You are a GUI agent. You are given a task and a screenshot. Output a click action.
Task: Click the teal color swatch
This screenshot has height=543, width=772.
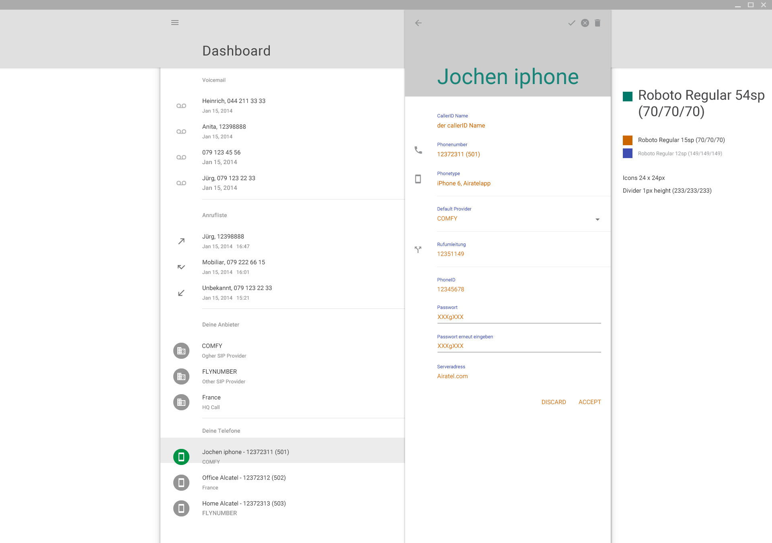pyautogui.click(x=628, y=97)
